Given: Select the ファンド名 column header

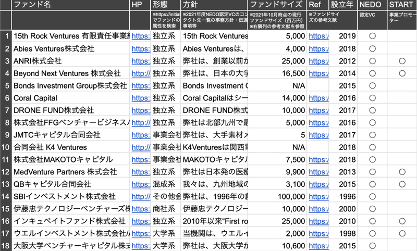Looking at the screenshot, I should coord(70,5).
